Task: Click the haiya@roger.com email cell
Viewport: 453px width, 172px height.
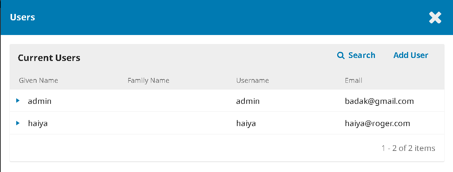Action: click(x=377, y=123)
